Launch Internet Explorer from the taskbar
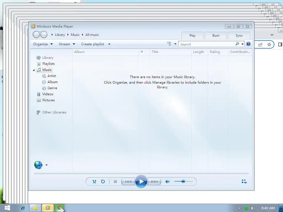Screen dimensions: 283x212 coord(23,208)
